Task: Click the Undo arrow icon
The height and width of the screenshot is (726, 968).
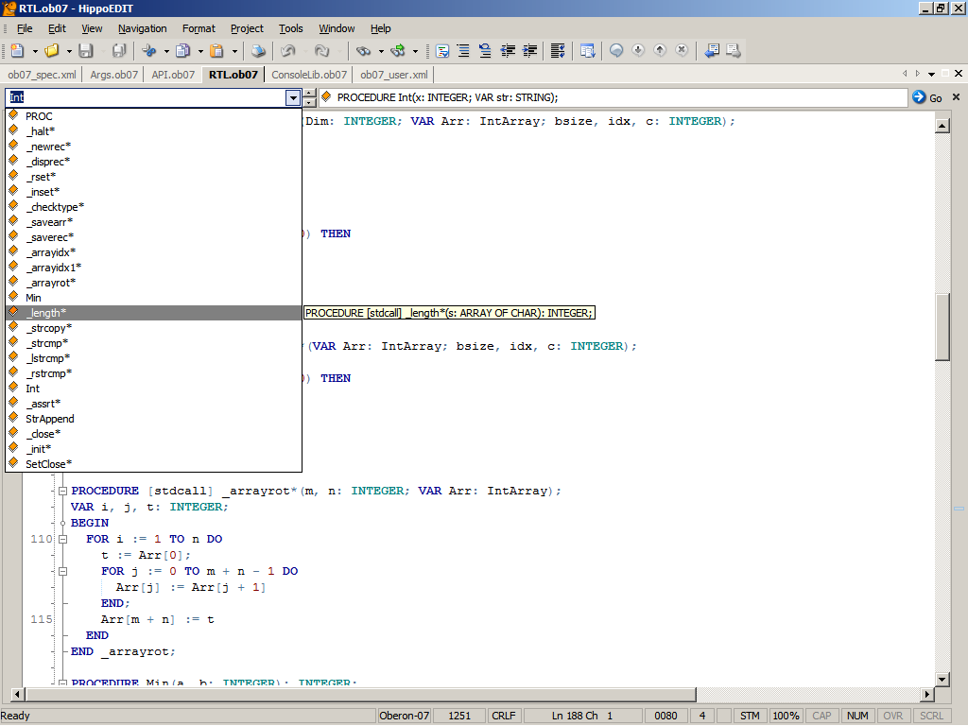Action: point(288,51)
